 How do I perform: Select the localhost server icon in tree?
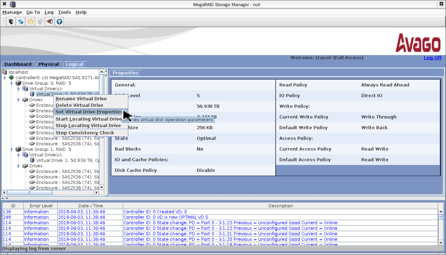click(x=4, y=72)
